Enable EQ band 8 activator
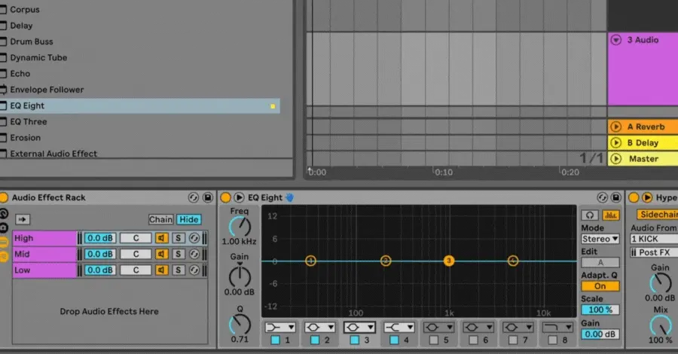 coord(553,340)
